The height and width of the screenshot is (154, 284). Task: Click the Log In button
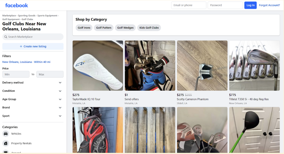(x=250, y=5)
